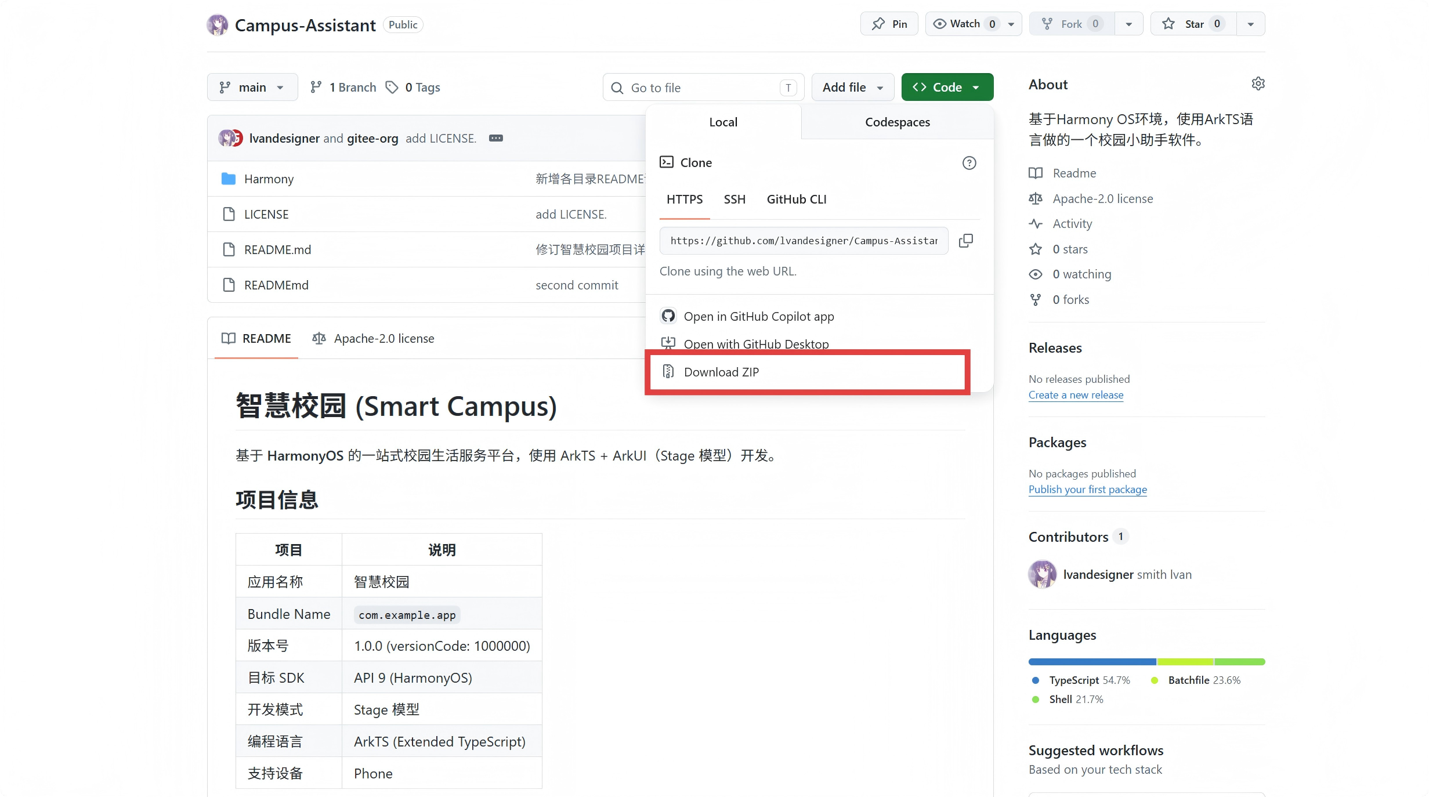Expand the Fork options dropdown arrow
This screenshot has height=797, width=1429.
[x=1128, y=24]
